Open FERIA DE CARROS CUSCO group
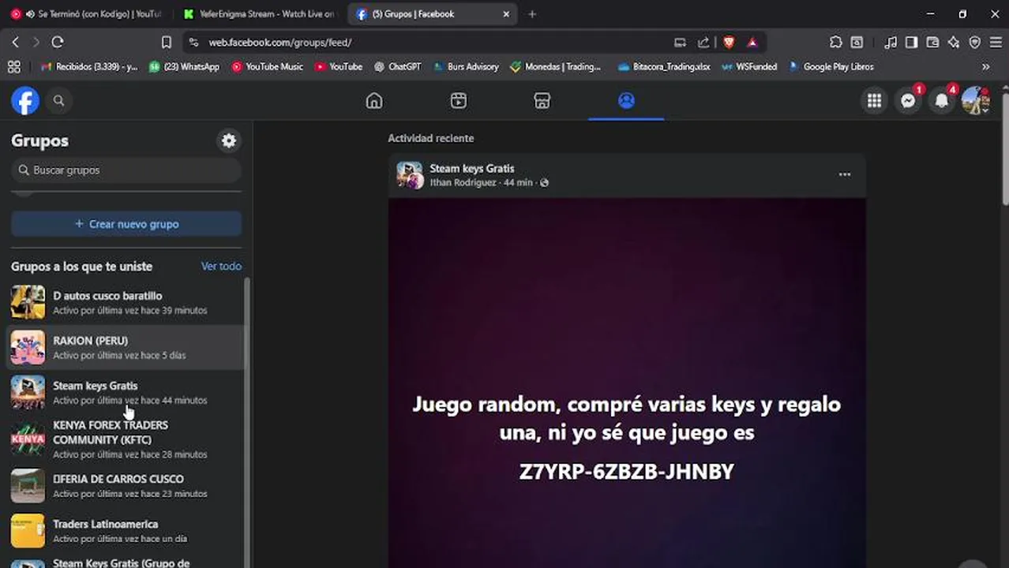Image resolution: width=1009 pixels, height=568 pixels. pyautogui.click(x=126, y=486)
